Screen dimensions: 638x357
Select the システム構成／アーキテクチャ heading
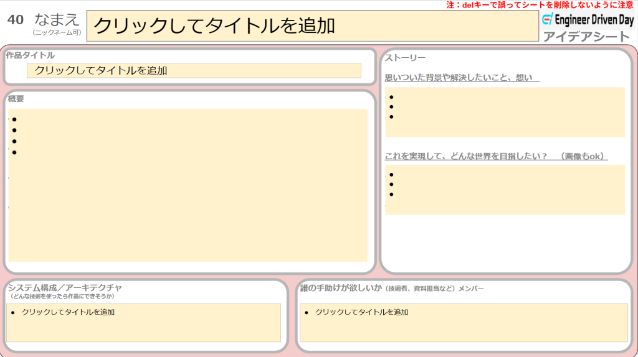click(x=65, y=287)
